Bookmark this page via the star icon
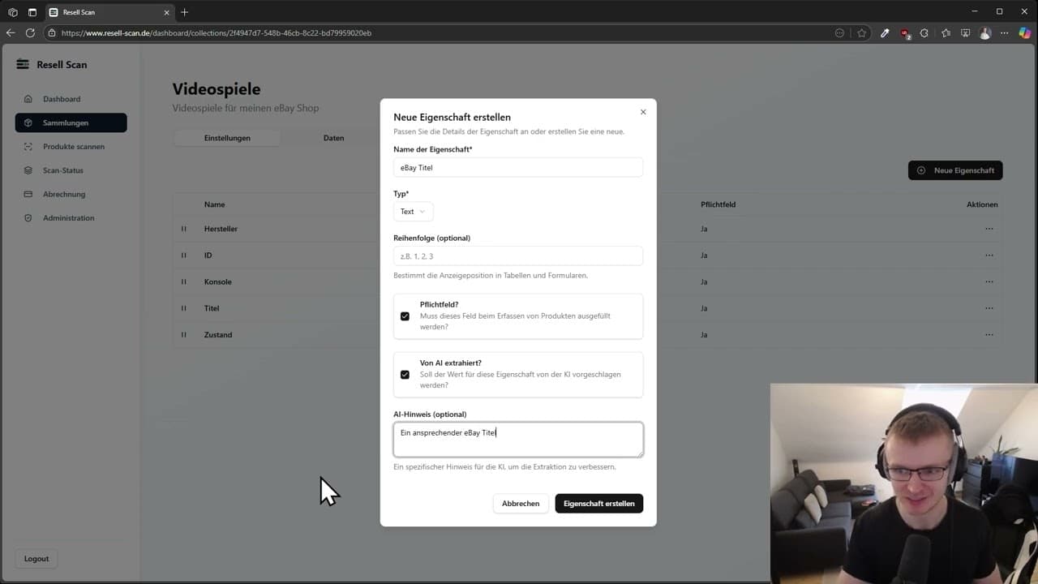Screen dimensions: 1038x584 coord(862,33)
